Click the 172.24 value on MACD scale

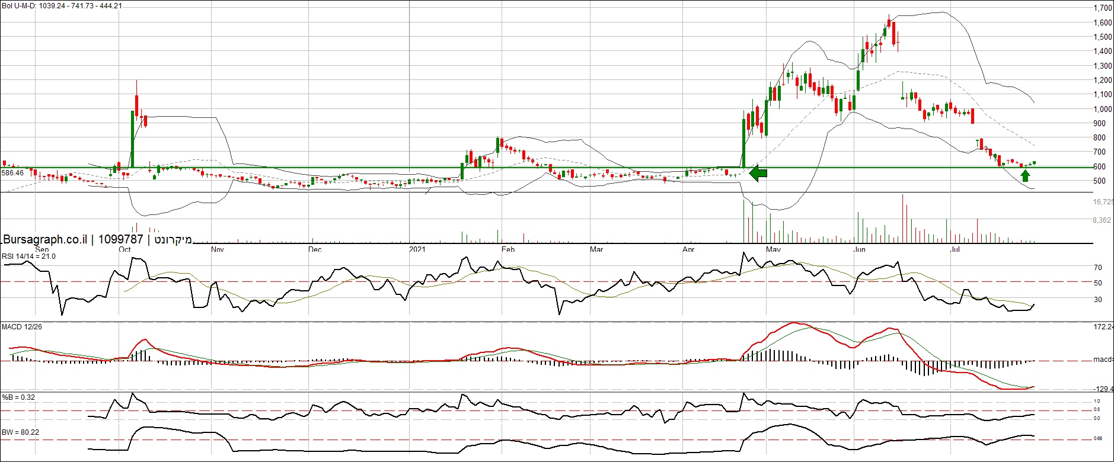coord(1103,327)
